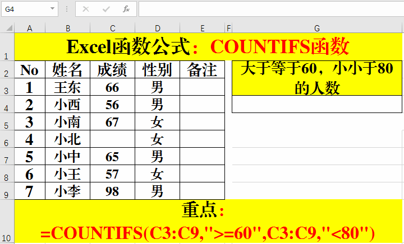Click the formula bar options dots handle

click(x=67, y=10)
